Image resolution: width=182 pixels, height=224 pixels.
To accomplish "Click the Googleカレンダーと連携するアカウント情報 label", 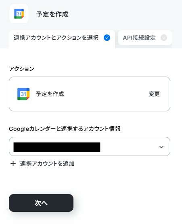I will 65,129.
